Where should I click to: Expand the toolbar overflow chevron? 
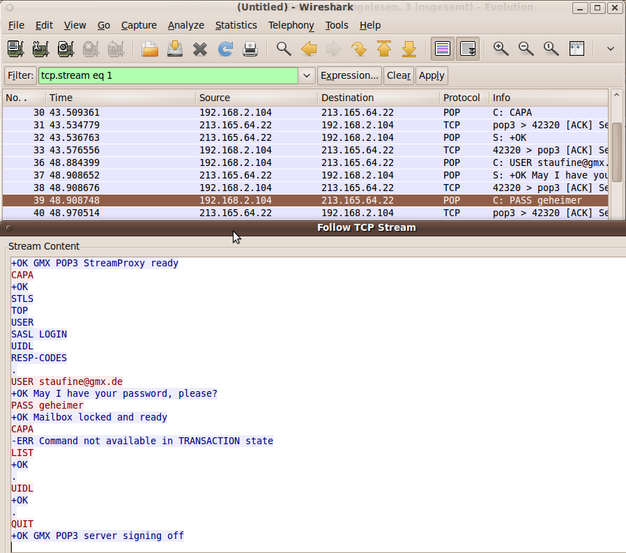coord(611,49)
